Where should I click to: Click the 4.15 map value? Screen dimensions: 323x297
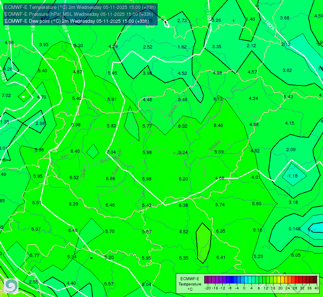290,123
